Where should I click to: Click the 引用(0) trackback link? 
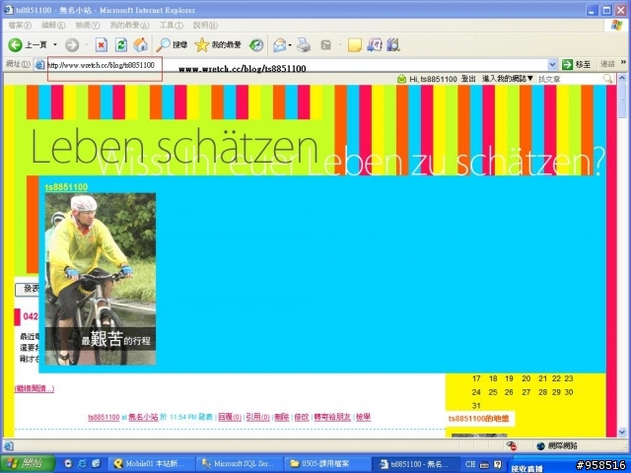[x=258, y=417]
